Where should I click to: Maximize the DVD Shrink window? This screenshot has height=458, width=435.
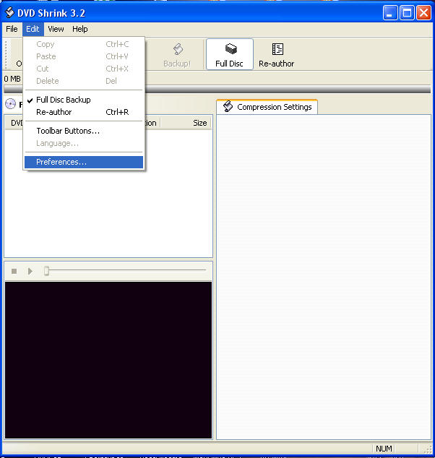click(x=407, y=13)
